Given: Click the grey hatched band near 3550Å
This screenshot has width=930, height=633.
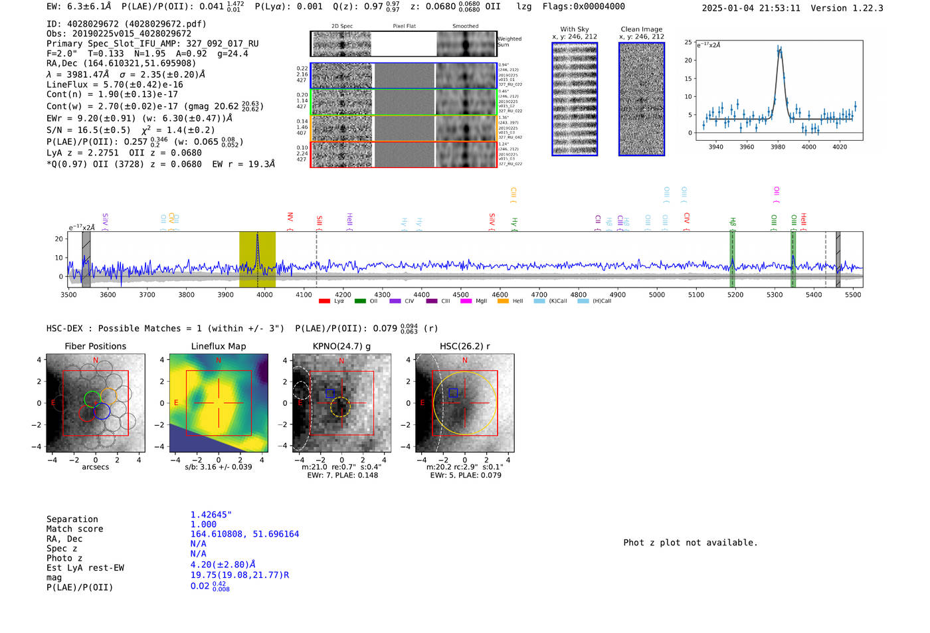Looking at the screenshot, I should tap(86, 260).
